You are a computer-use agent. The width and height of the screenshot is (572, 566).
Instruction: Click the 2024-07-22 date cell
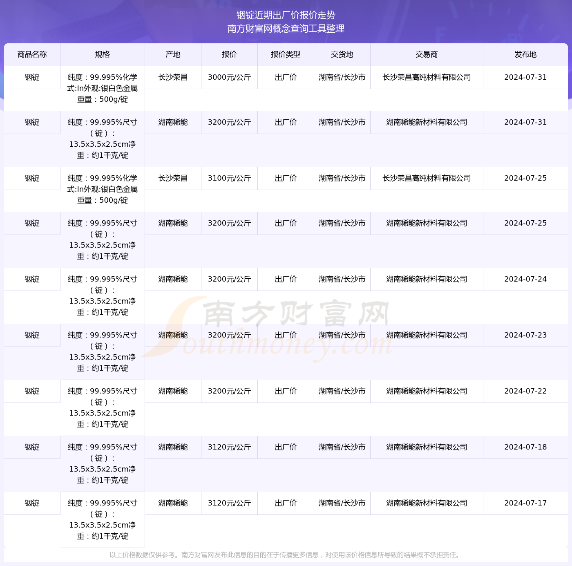(x=525, y=391)
